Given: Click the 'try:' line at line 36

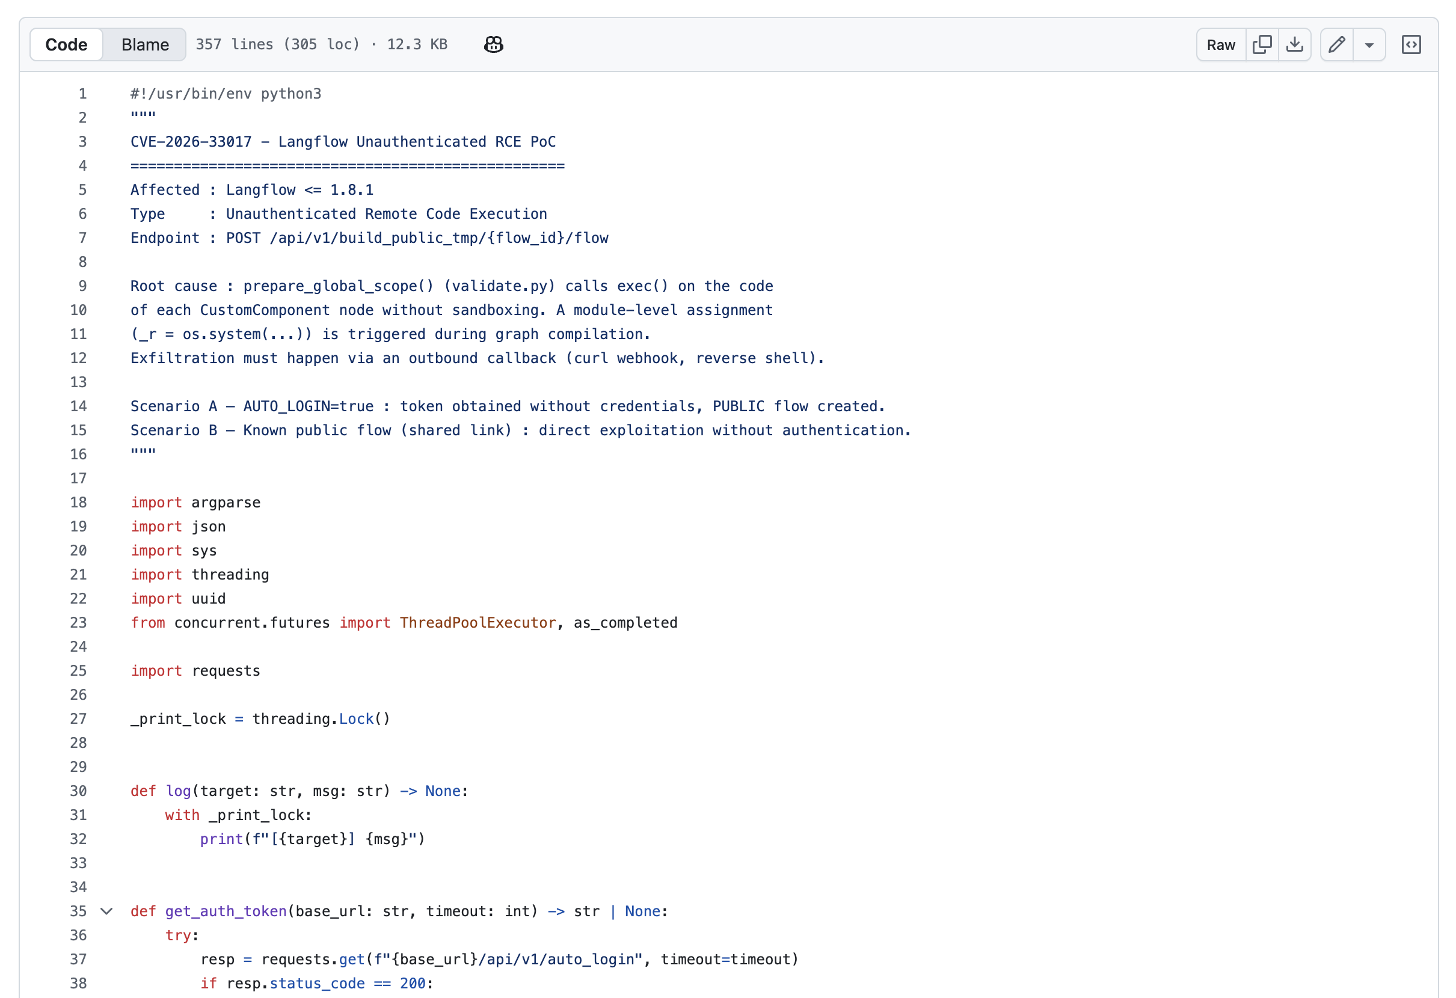Looking at the screenshot, I should [x=182, y=935].
